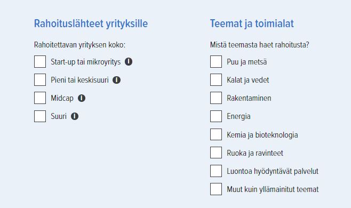Select the Rakentaminen checkbox
Image resolution: width=351 pixels, height=208 pixels.
pyautogui.click(x=216, y=98)
